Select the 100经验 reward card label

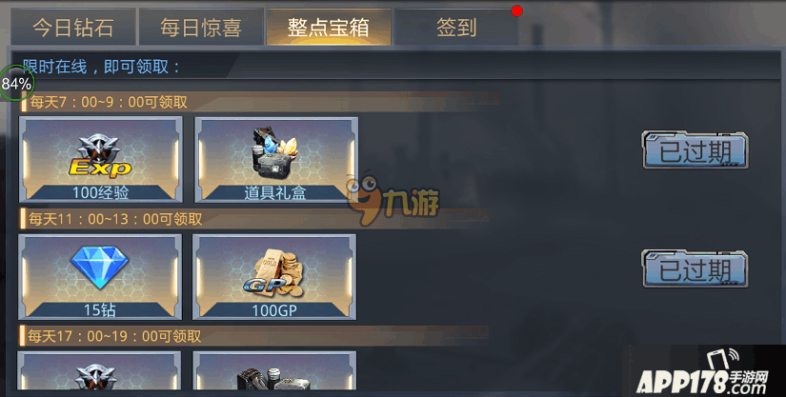pyautogui.click(x=100, y=192)
